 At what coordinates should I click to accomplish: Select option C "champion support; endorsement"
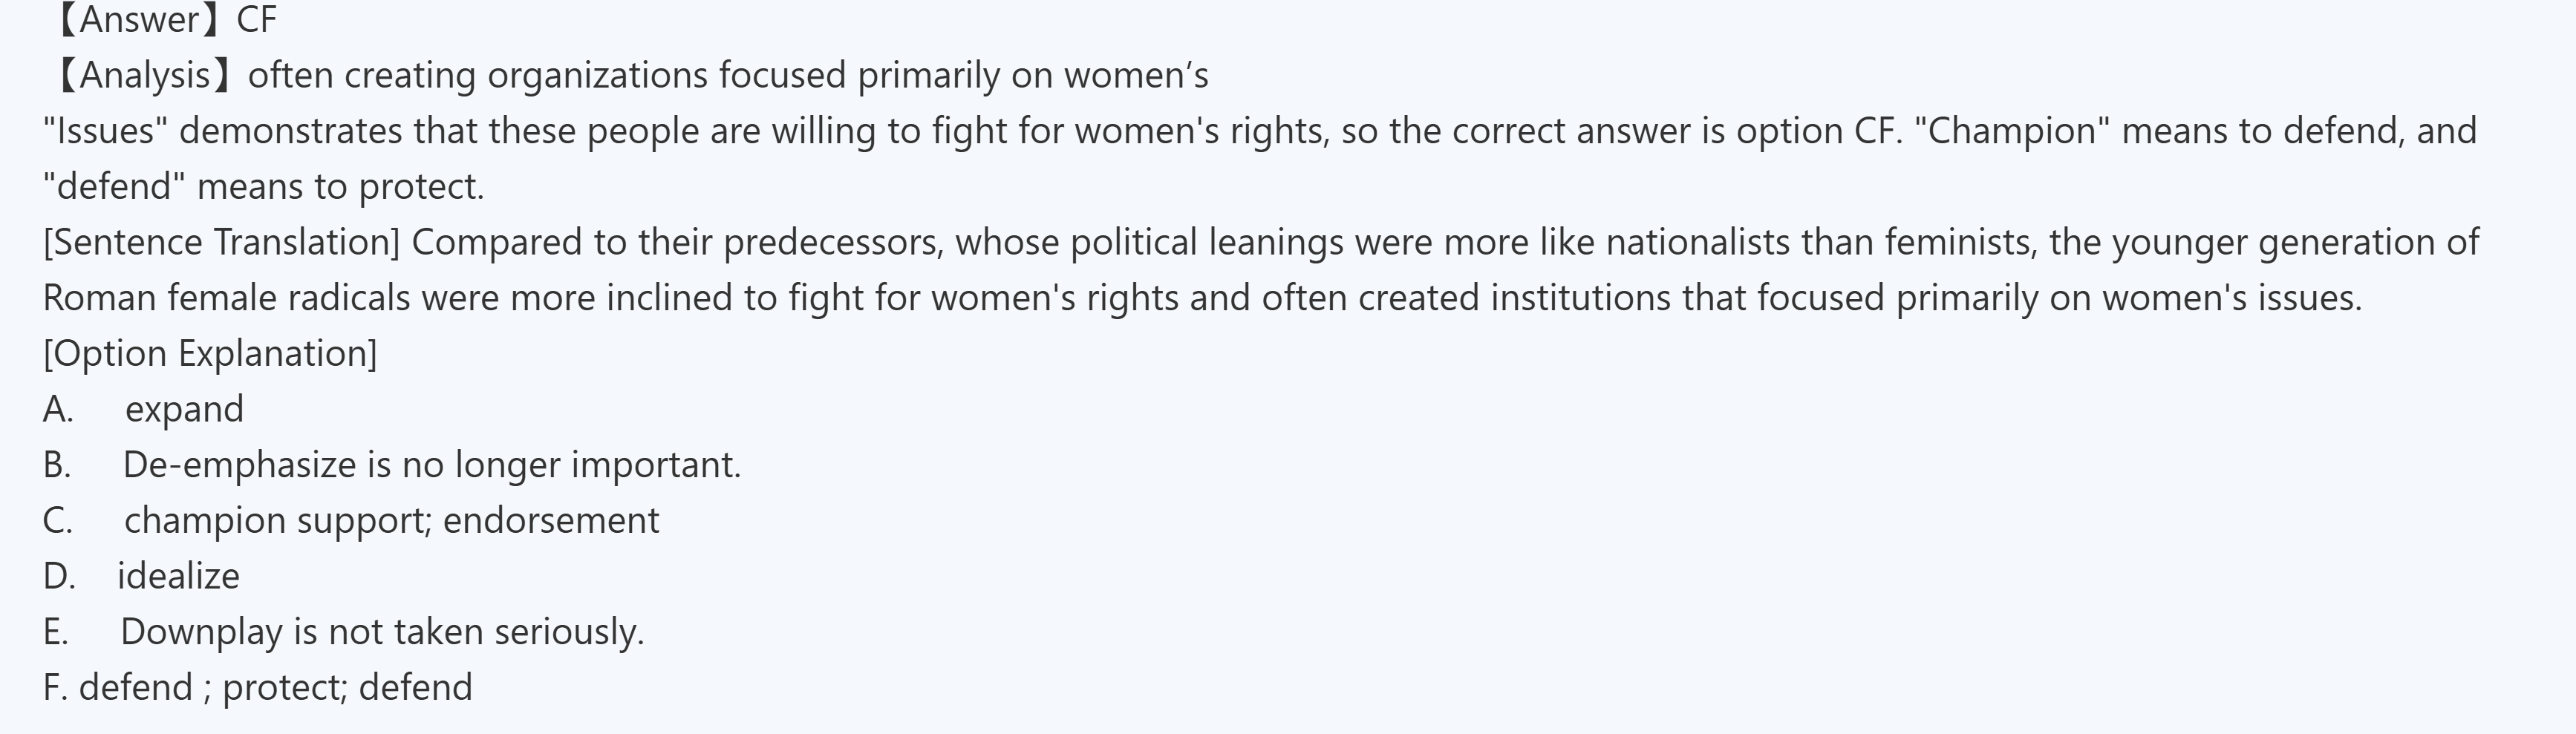(x=391, y=521)
